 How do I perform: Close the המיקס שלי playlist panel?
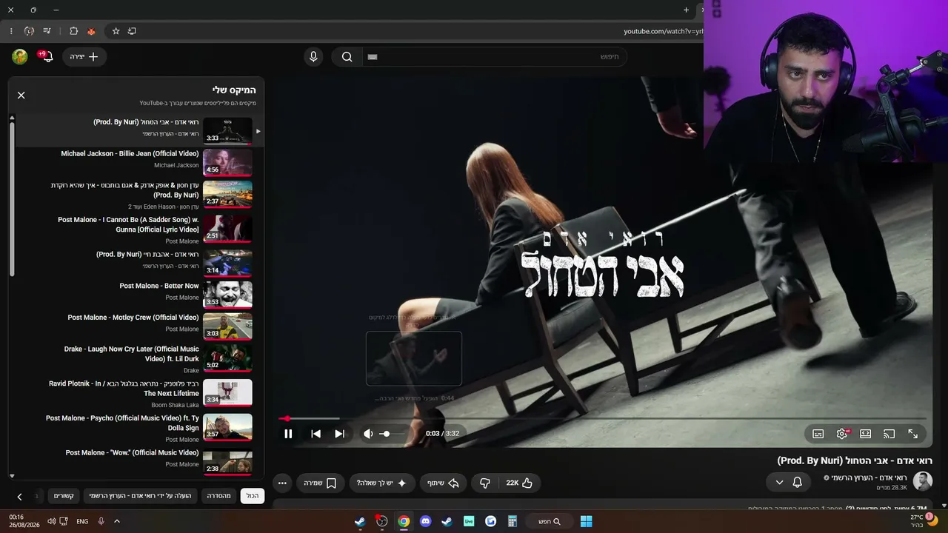click(21, 95)
